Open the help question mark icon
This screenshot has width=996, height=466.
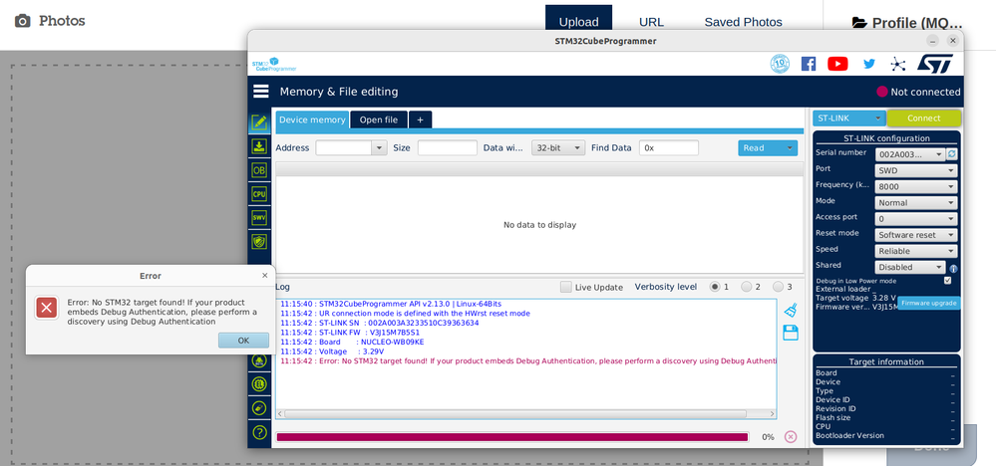[259, 432]
